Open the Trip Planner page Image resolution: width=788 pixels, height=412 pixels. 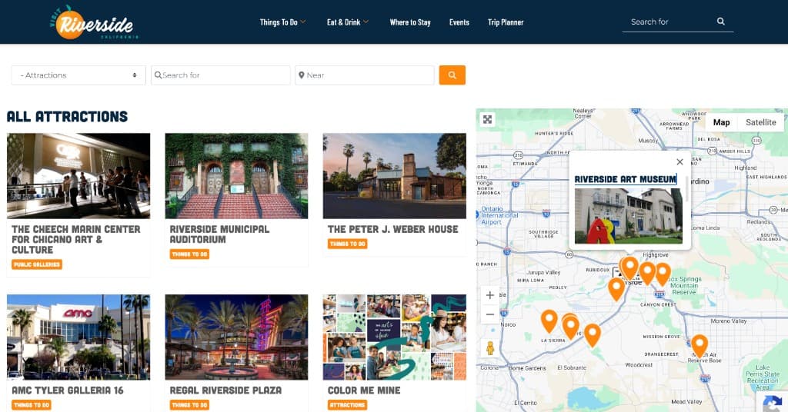pos(506,22)
